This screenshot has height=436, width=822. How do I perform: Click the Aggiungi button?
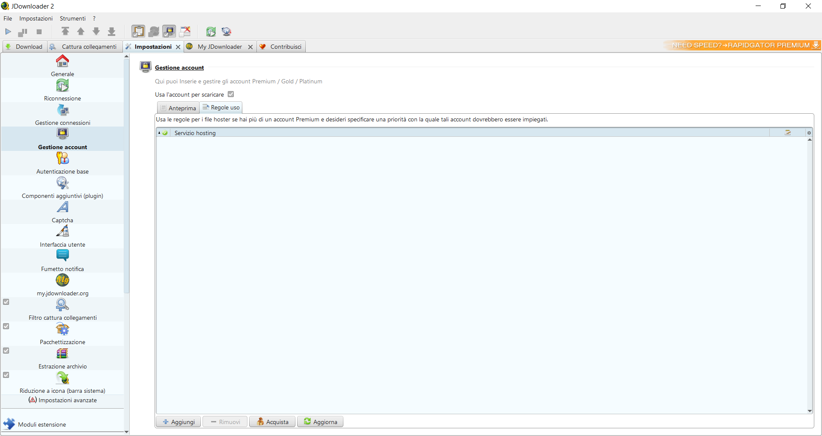click(x=179, y=422)
